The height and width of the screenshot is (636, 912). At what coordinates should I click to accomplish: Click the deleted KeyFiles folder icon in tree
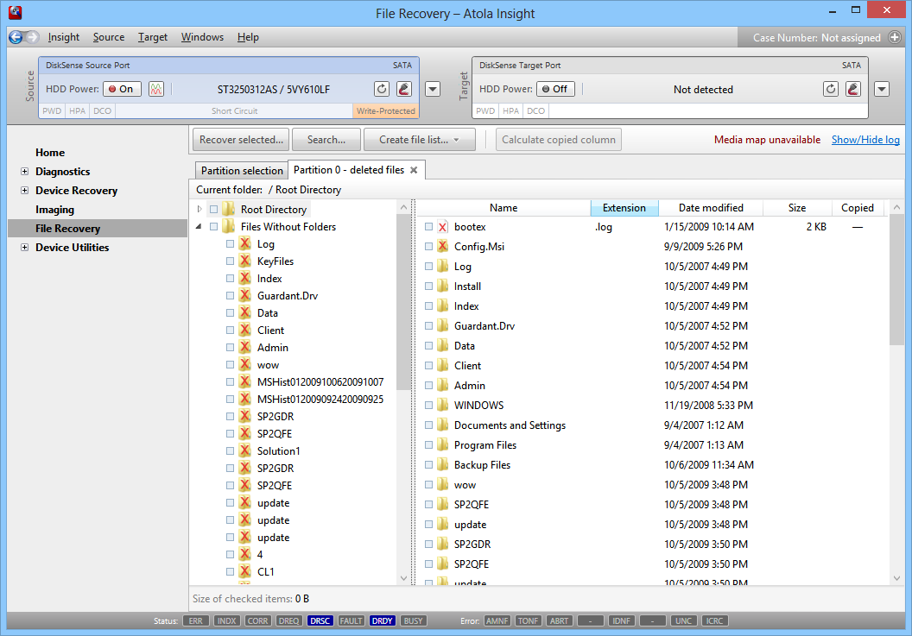tap(245, 261)
